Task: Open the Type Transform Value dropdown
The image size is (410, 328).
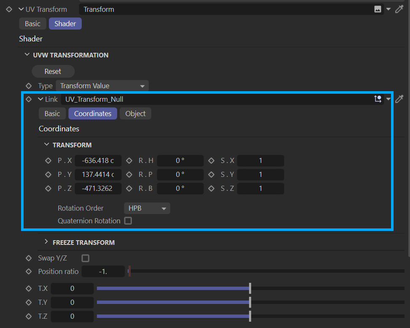Action: pyautogui.click(x=102, y=86)
